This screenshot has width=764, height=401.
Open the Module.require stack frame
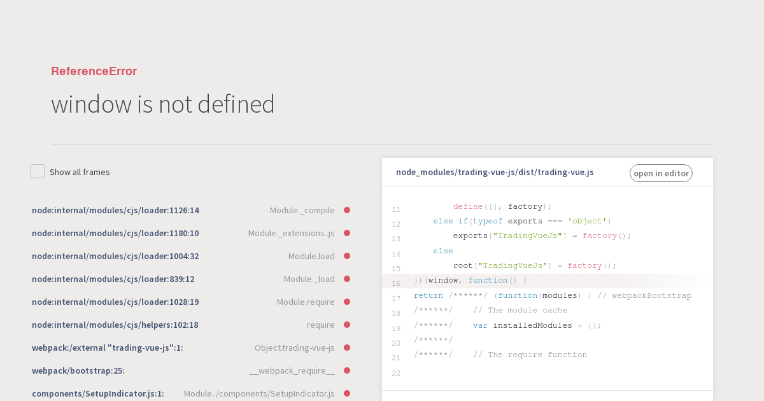coord(183,302)
